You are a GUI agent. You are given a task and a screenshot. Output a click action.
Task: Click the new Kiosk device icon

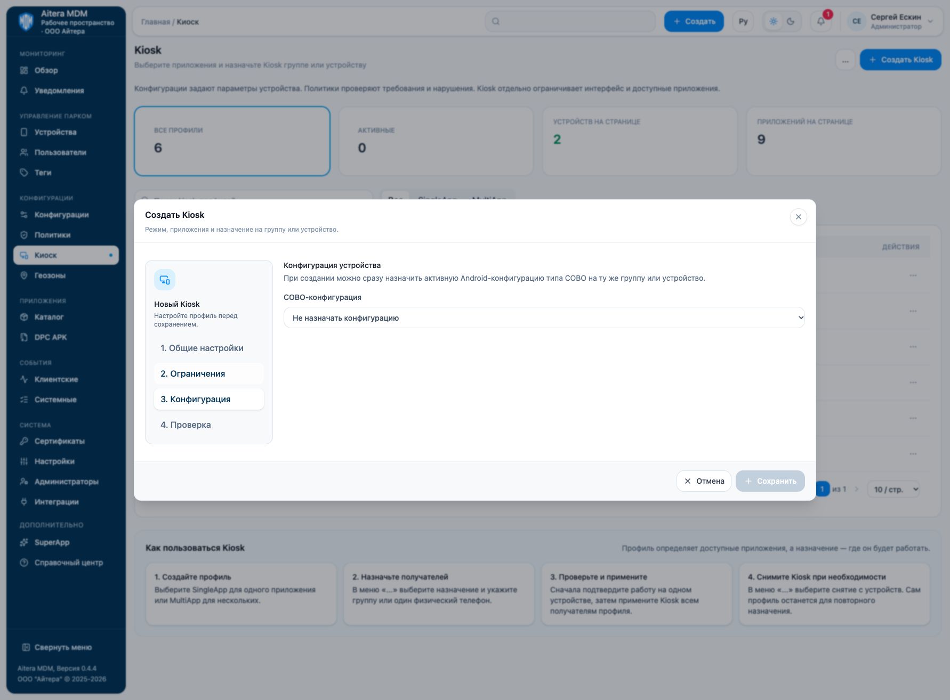165,280
